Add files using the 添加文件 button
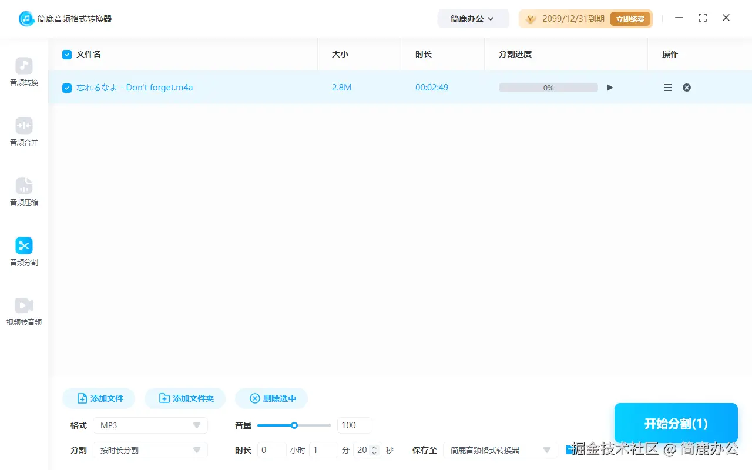Image resolution: width=752 pixels, height=470 pixels. pos(98,398)
